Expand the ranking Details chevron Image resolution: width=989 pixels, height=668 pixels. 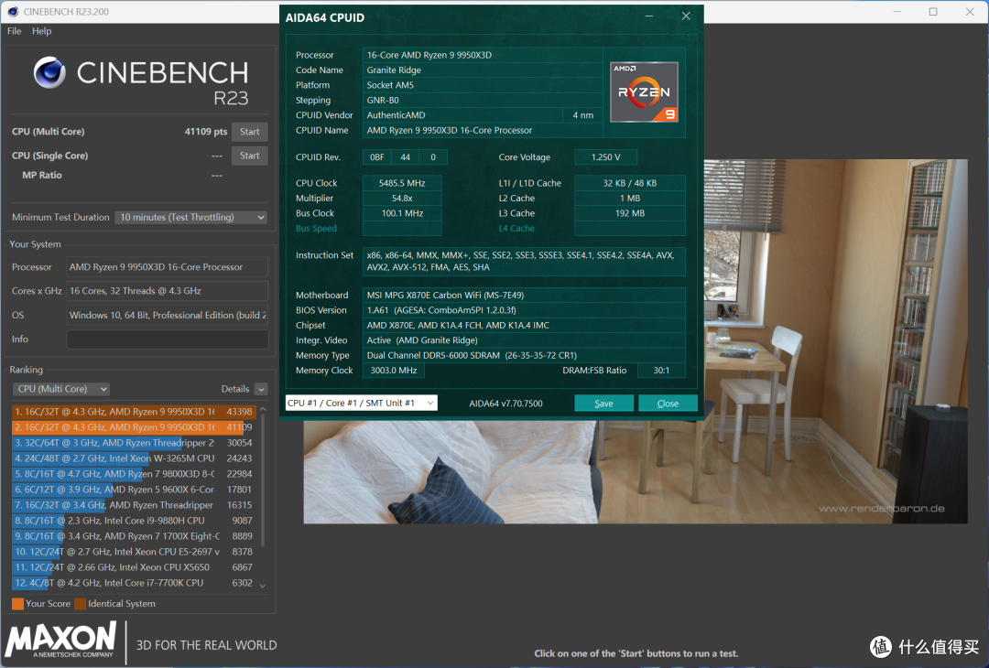tap(262, 389)
